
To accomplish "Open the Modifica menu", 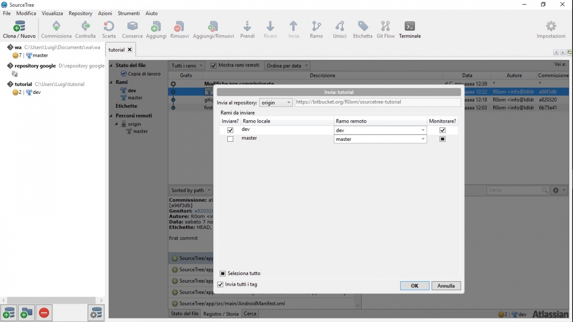I will click(x=26, y=13).
